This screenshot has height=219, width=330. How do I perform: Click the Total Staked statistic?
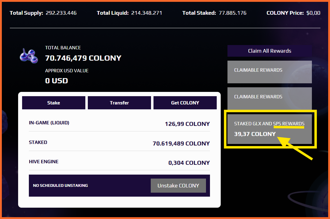pyautogui.click(x=214, y=13)
